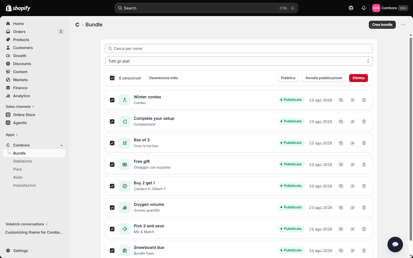Click the Cerca per nome search field
413x258 pixels.
[239, 48]
